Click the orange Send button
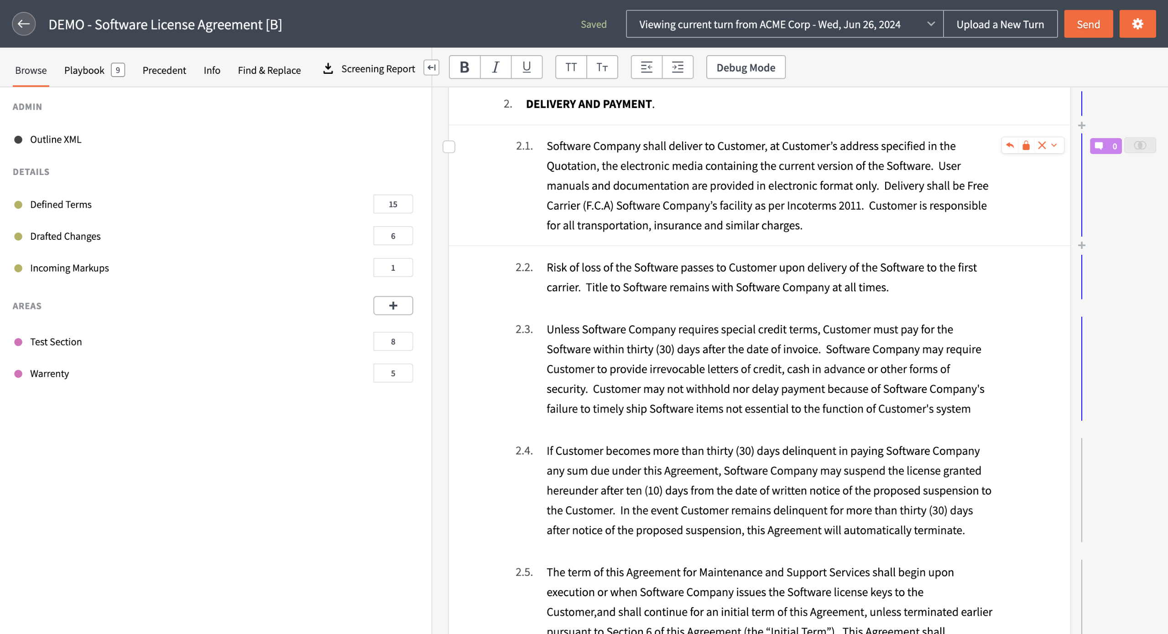Screen dimensions: 1168x634 point(1088,24)
